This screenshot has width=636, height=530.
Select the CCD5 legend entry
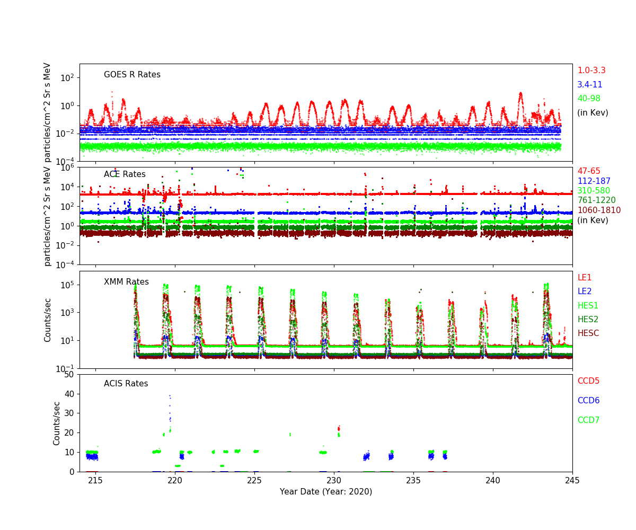point(588,381)
